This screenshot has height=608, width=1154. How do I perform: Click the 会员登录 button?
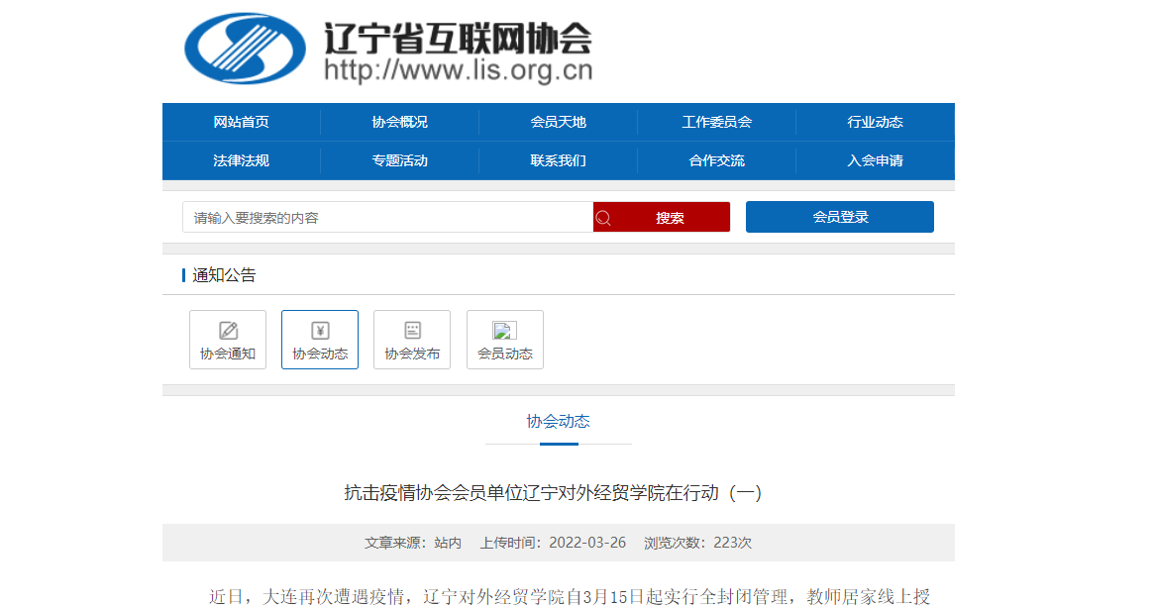tap(840, 217)
